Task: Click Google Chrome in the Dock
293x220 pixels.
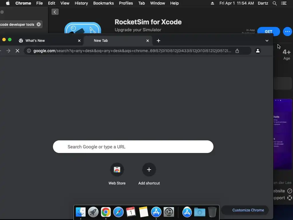Action: 106,212
